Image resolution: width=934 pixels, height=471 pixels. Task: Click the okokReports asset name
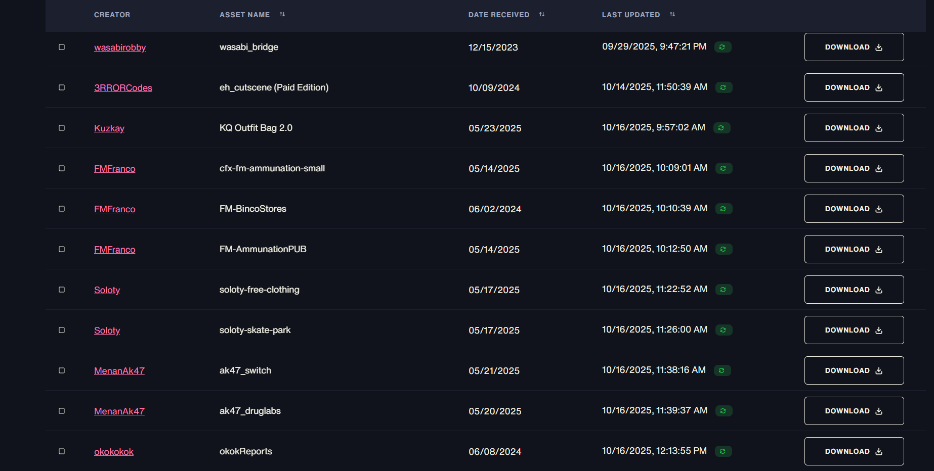pyautogui.click(x=246, y=451)
